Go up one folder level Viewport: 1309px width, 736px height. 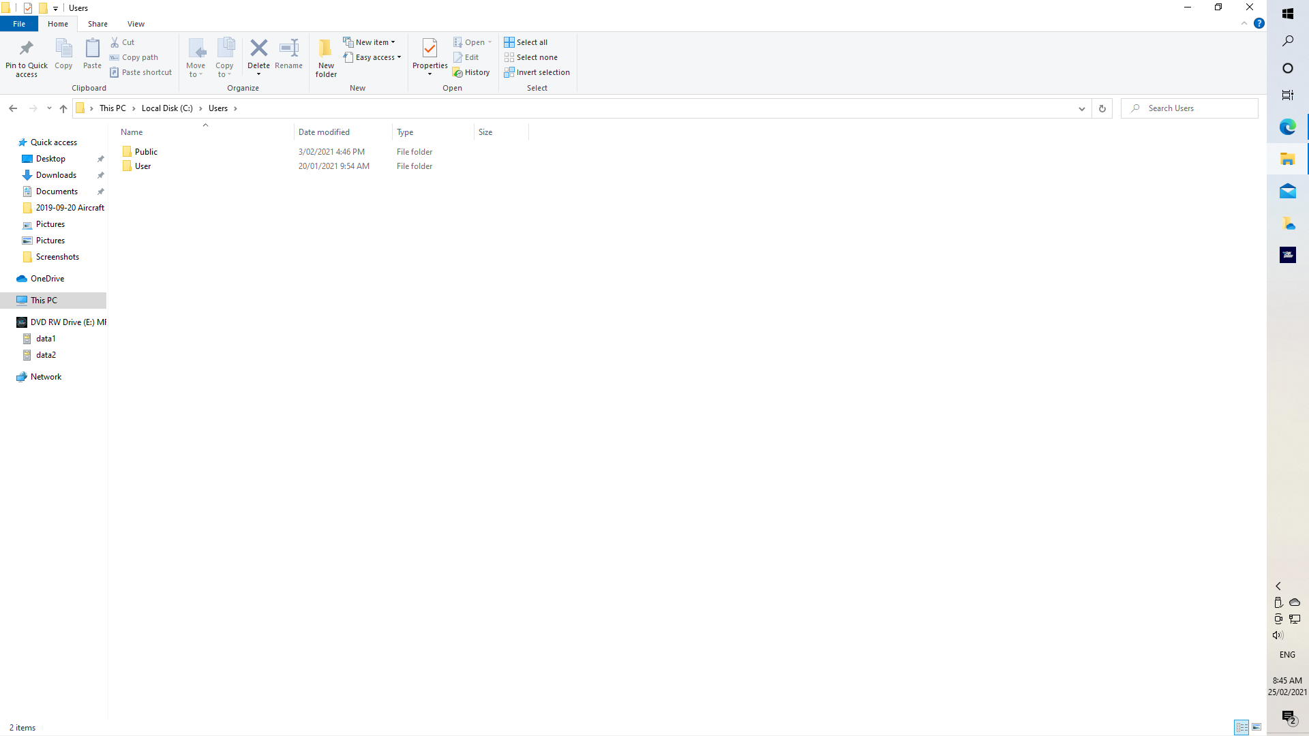click(63, 108)
